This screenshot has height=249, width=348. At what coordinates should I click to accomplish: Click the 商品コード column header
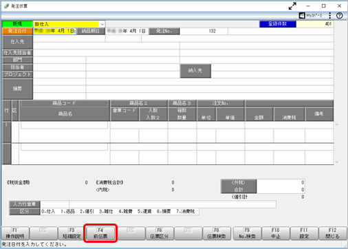coord(64,103)
